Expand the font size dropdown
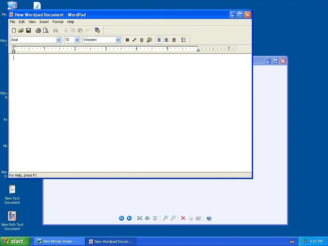Image resolution: width=328 pixels, height=246 pixels. [77, 40]
